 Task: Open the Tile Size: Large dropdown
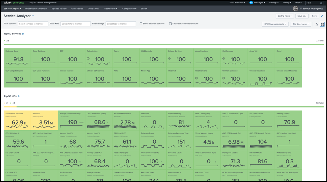click(301, 24)
